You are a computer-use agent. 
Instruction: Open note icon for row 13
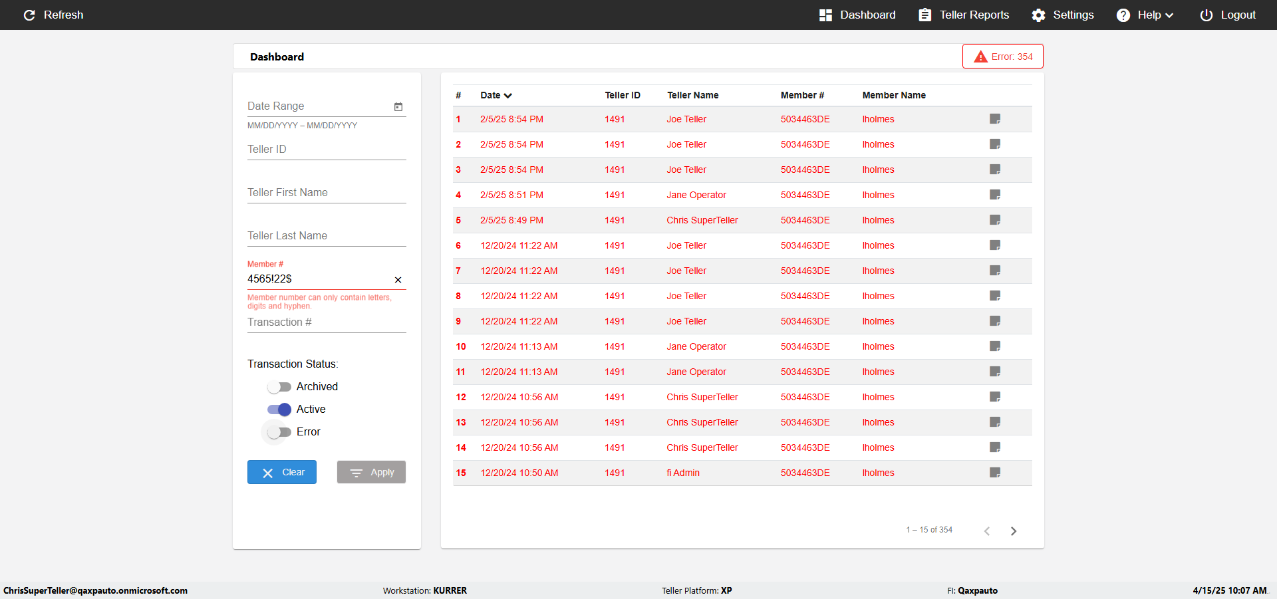point(995,422)
